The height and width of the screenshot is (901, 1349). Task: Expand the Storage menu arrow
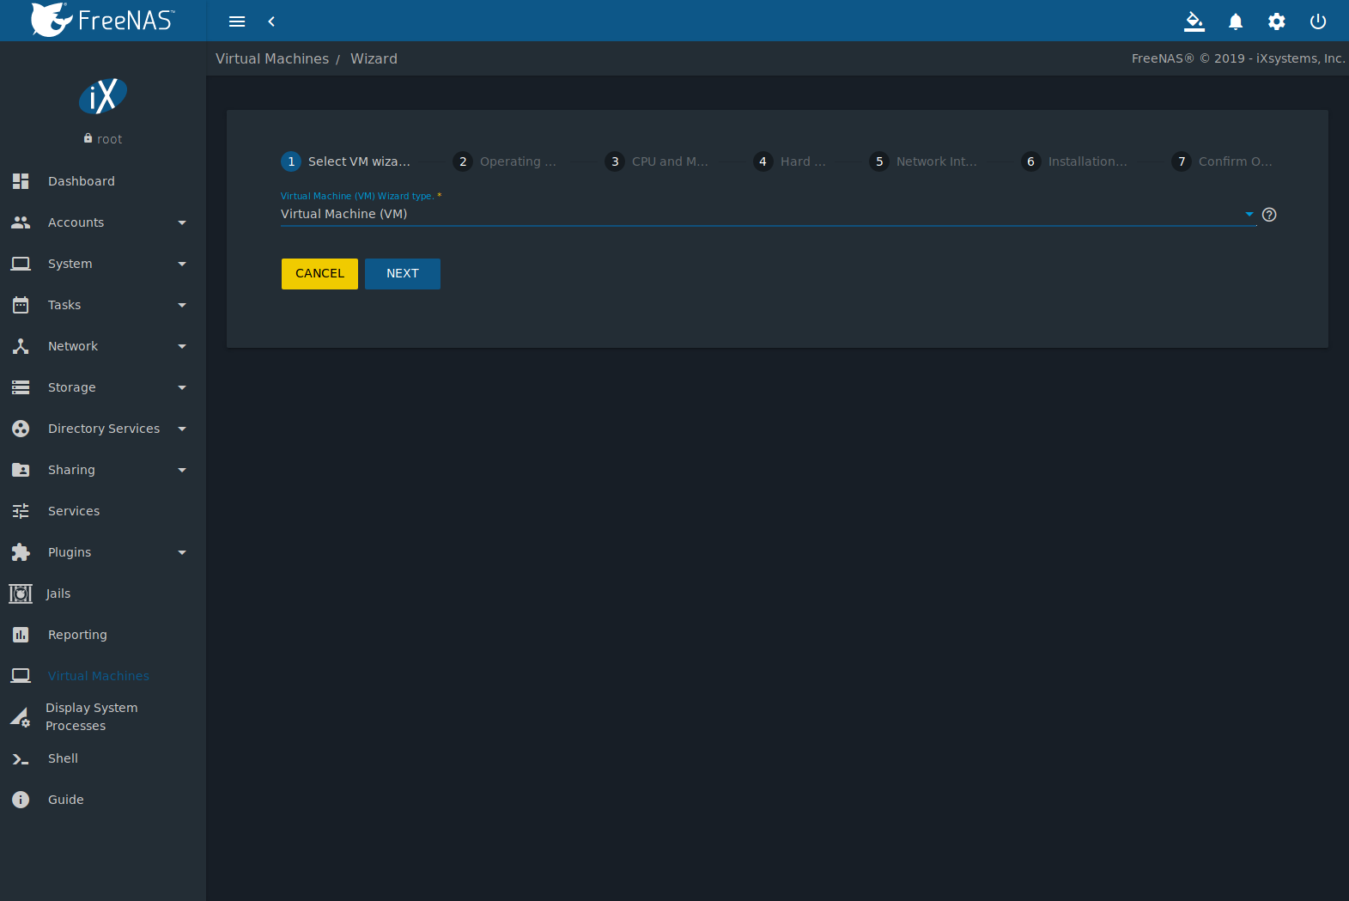[182, 387]
